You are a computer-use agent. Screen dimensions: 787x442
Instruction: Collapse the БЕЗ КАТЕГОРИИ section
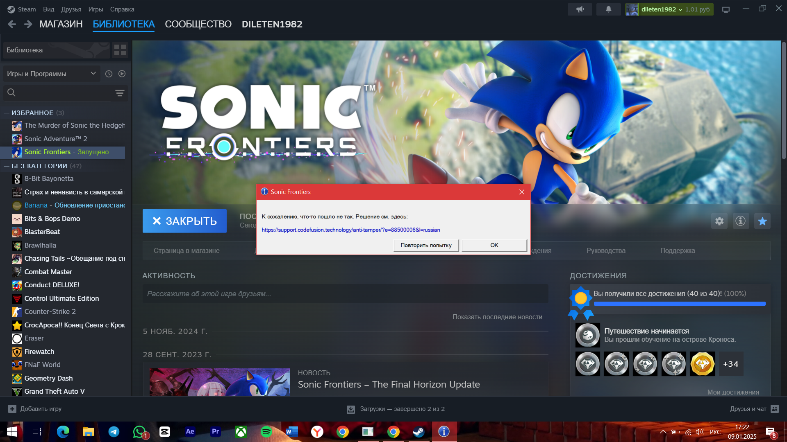pyautogui.click(x=7, y=166)
